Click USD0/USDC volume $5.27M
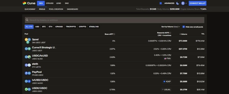The width and height of the screenshot is (229, 94). click(183, 90)
